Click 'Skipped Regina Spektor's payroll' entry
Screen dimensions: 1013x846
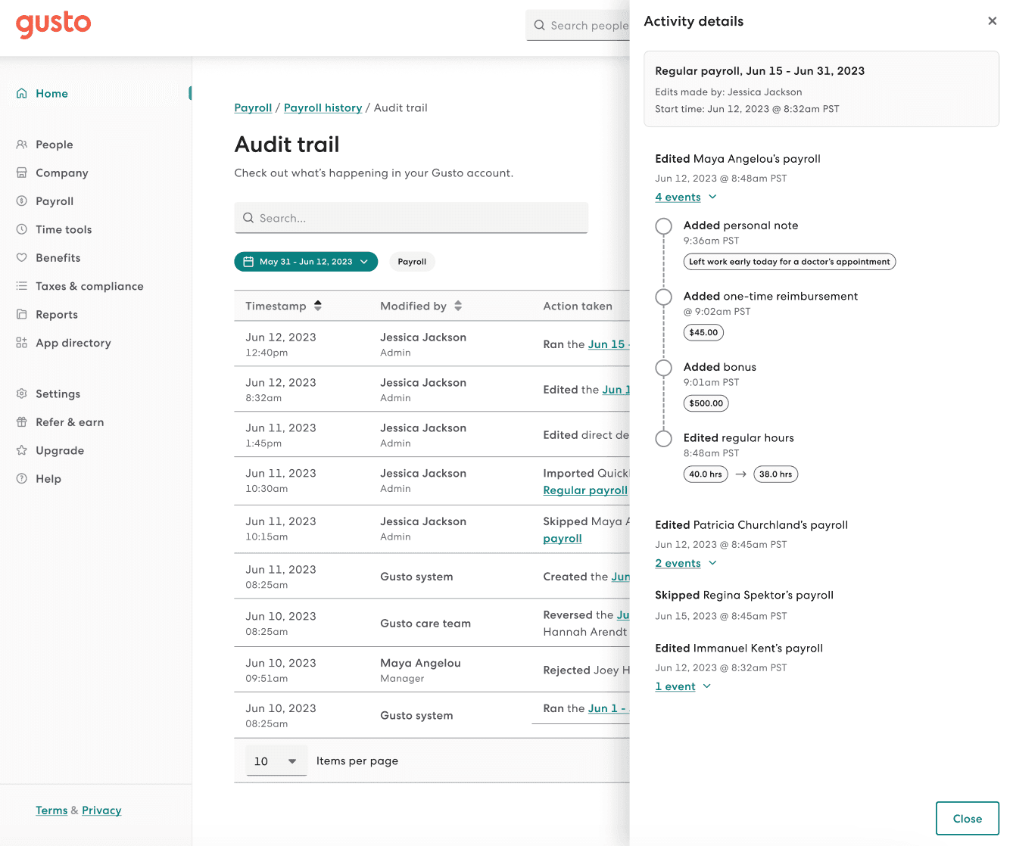coord(744,595)
